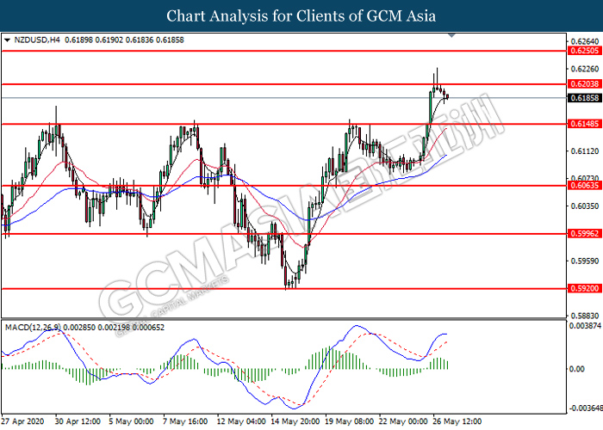Image resolution: width=603 pixels, height=430 pixels.
Task: Click the chart shift triangle marker
Action: (x=452, y=35)
